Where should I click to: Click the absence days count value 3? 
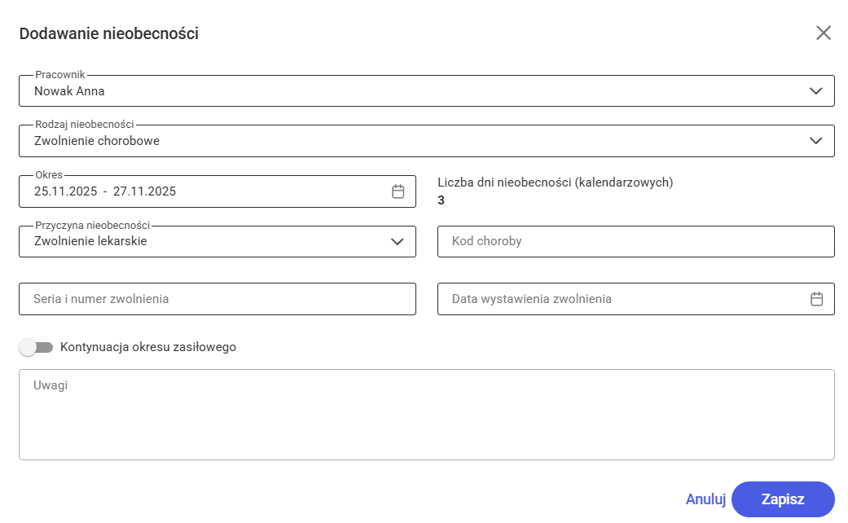[x=442, y=200]
